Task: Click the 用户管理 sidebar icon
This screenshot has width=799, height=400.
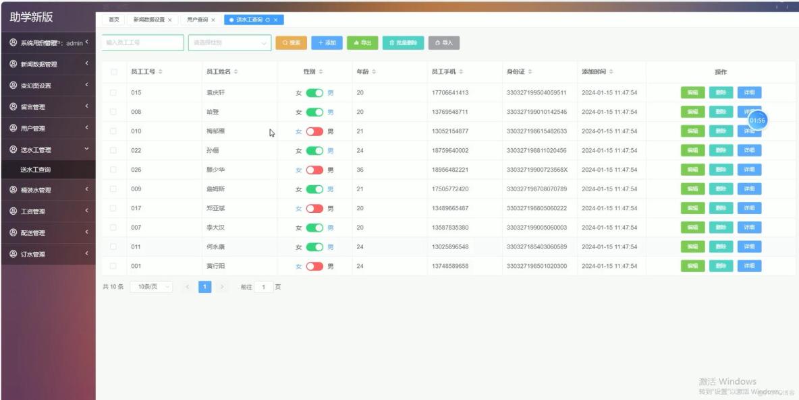Action: point(12,129)
